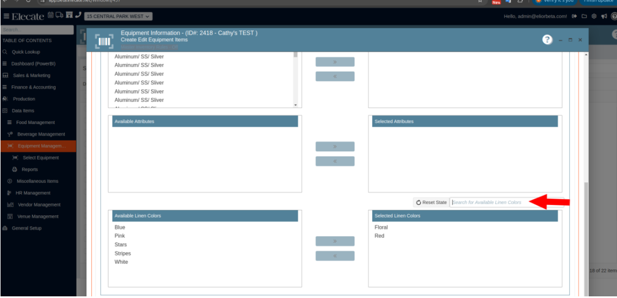Focus Search for Available Linen Colors field
The image size is (617, 298).
pos(507,202)
